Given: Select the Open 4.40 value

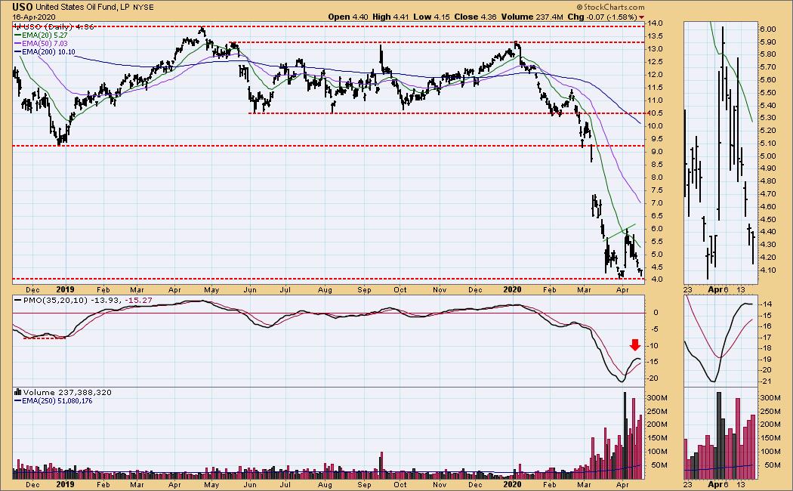Looking at the screenshot, I should pyautogui.click(x=348, y=17).
